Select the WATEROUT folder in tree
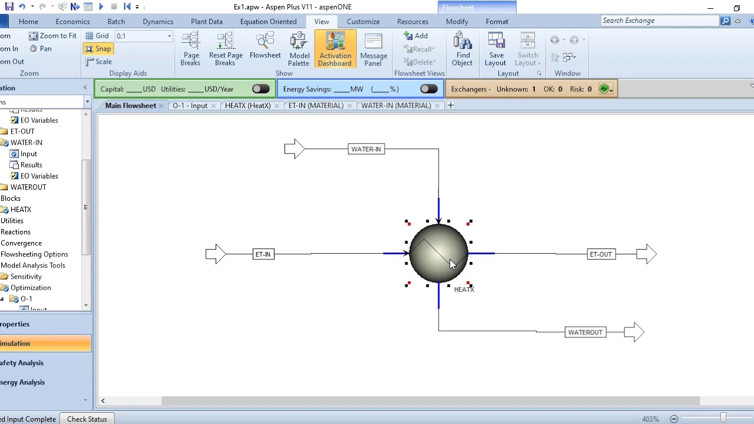 point(28,187)
